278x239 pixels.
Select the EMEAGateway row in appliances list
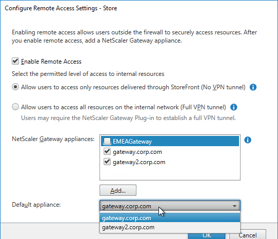click(x=170, y=142)
